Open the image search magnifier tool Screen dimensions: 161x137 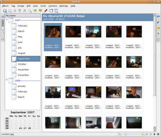pos(30,11)
